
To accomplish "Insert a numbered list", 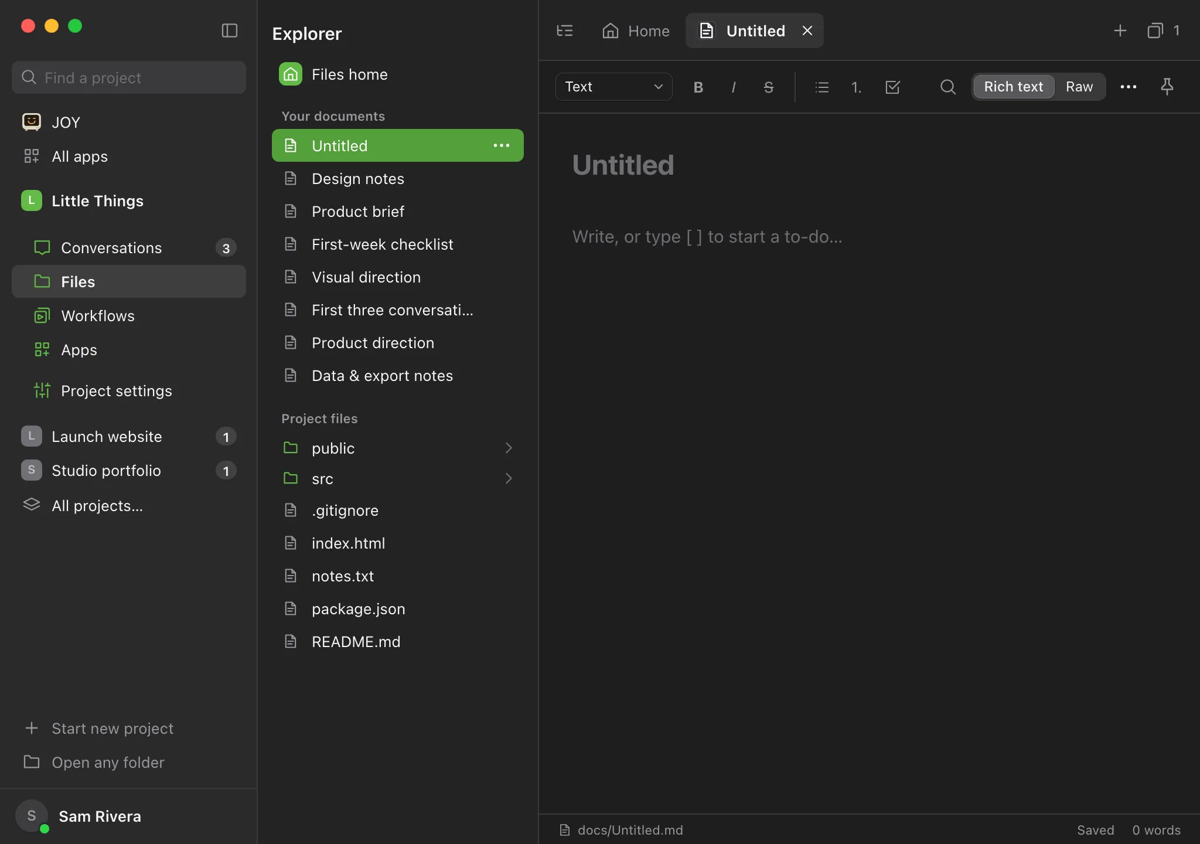I will tap(857, 87).
